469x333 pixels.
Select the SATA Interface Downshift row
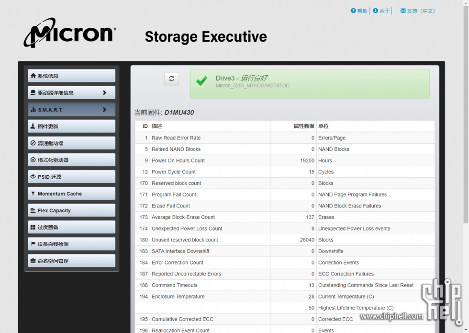point(285,251)
